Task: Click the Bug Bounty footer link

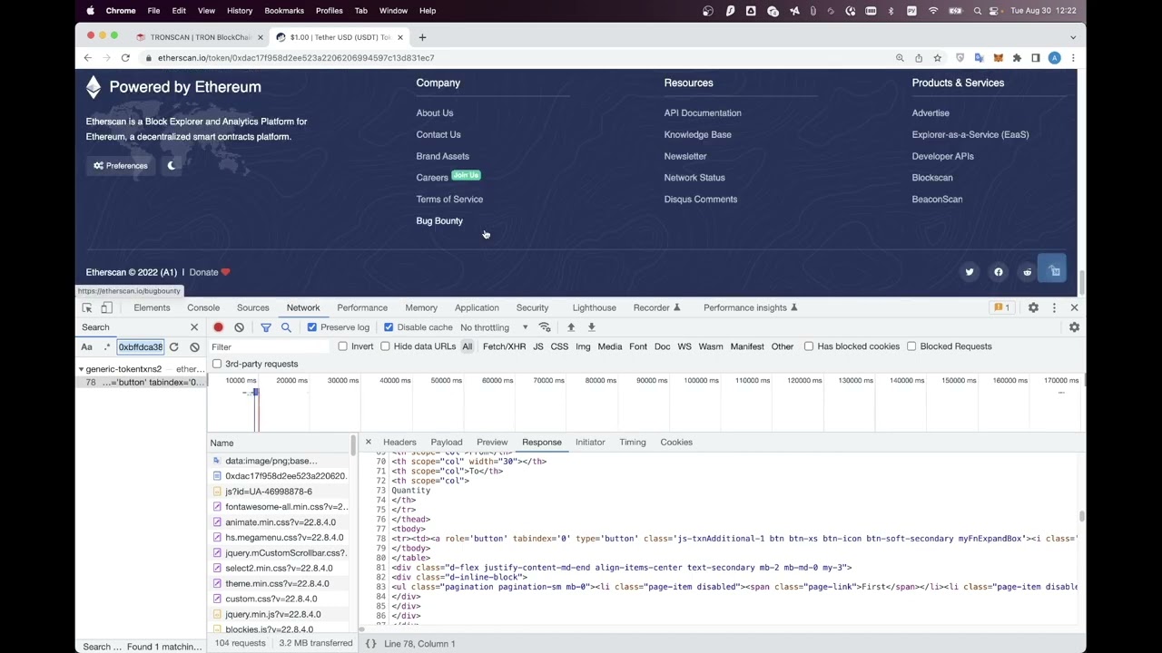Action: coord(439,220)
